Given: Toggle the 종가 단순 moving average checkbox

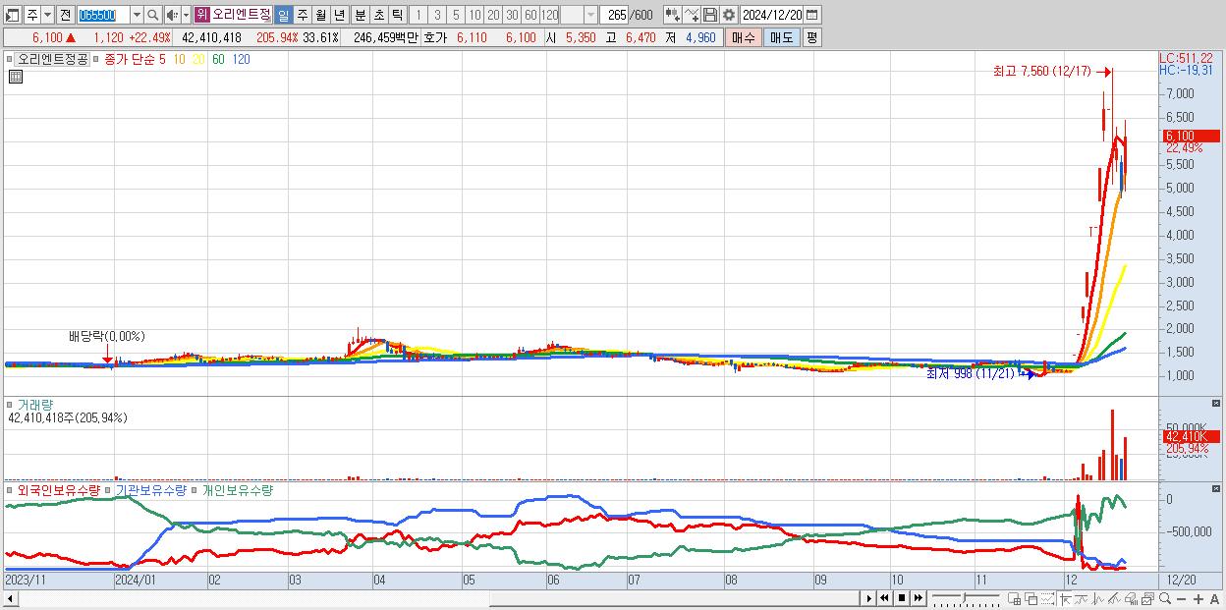Looking at the screenshot, I should (x=96, y=59).
